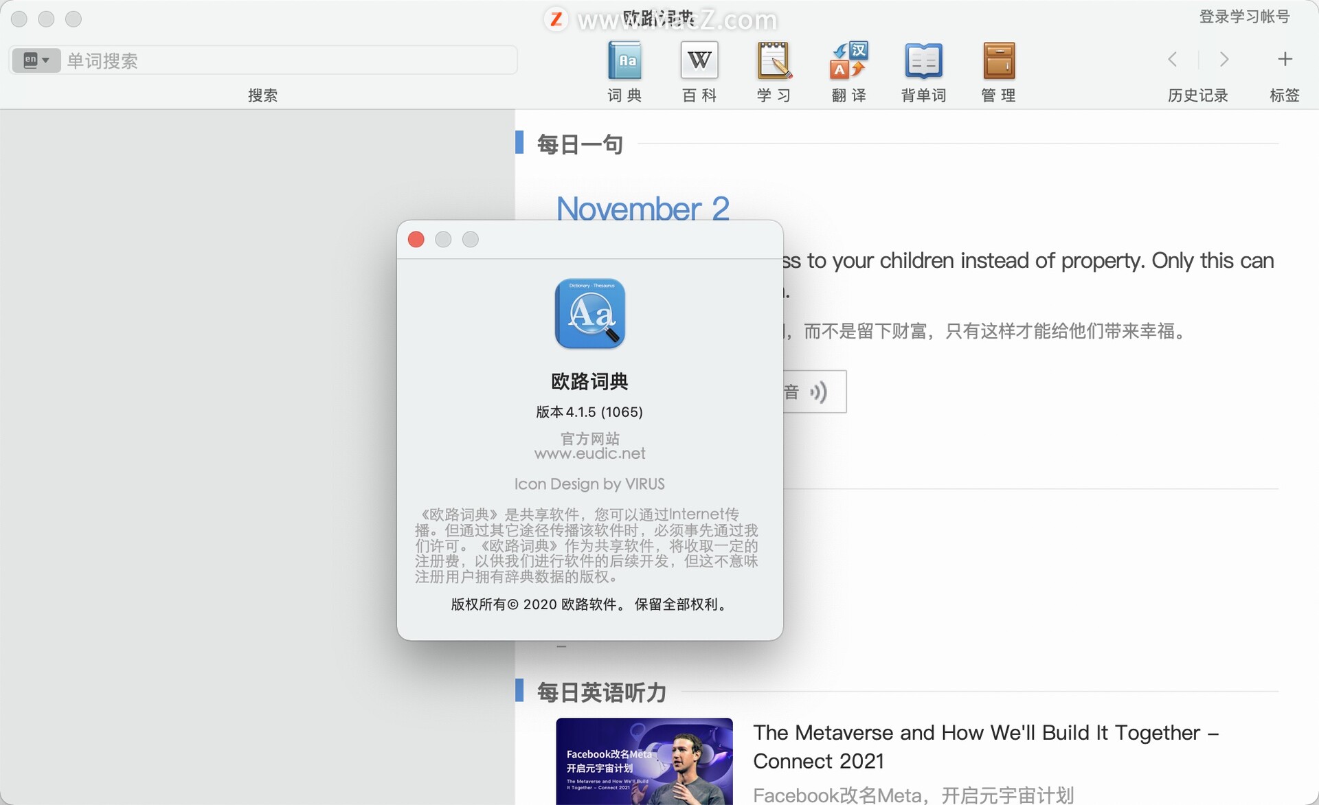Open the 百科 encyclopedia icon
Viewport: 1319px width, 805px height.
click(699, 60)
